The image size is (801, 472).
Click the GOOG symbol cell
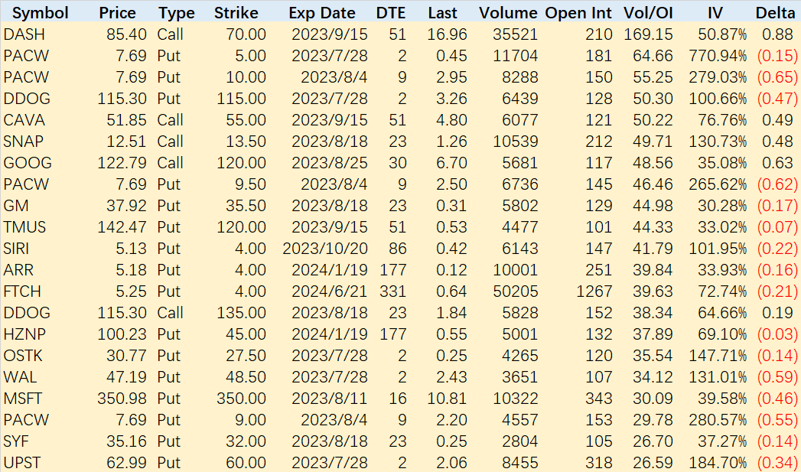pyautogui.click(x=28, y=163)
